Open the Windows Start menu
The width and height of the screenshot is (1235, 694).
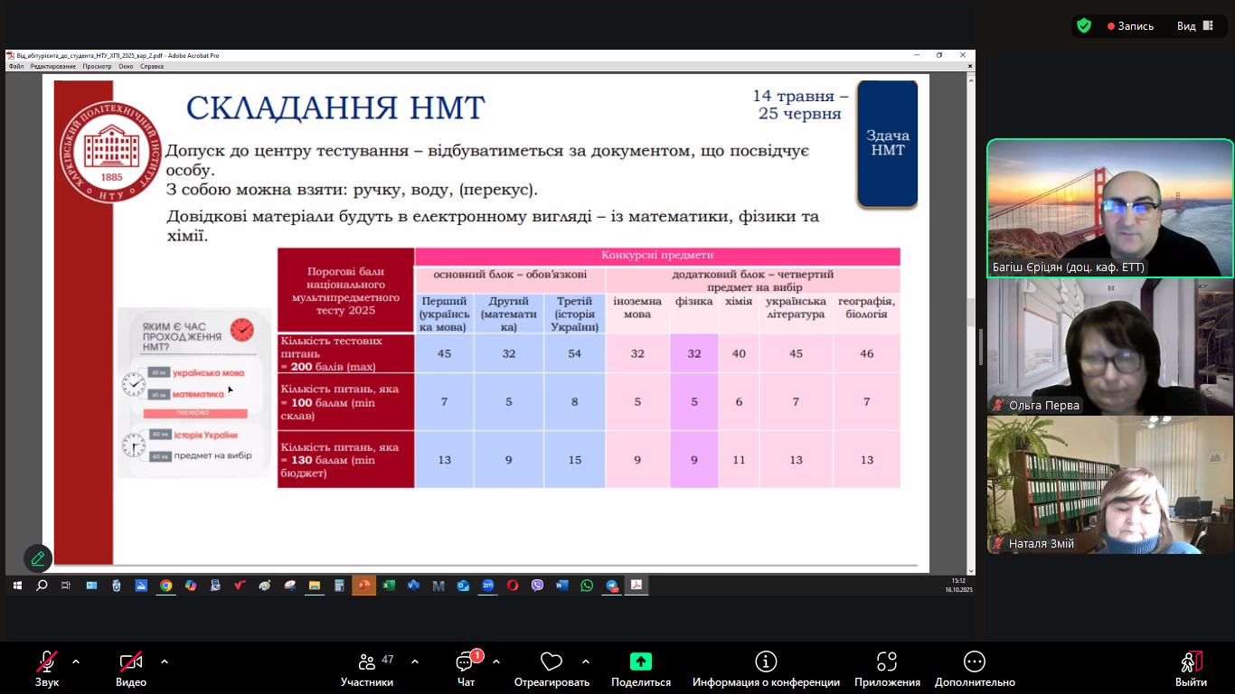[x=17, y=586]
